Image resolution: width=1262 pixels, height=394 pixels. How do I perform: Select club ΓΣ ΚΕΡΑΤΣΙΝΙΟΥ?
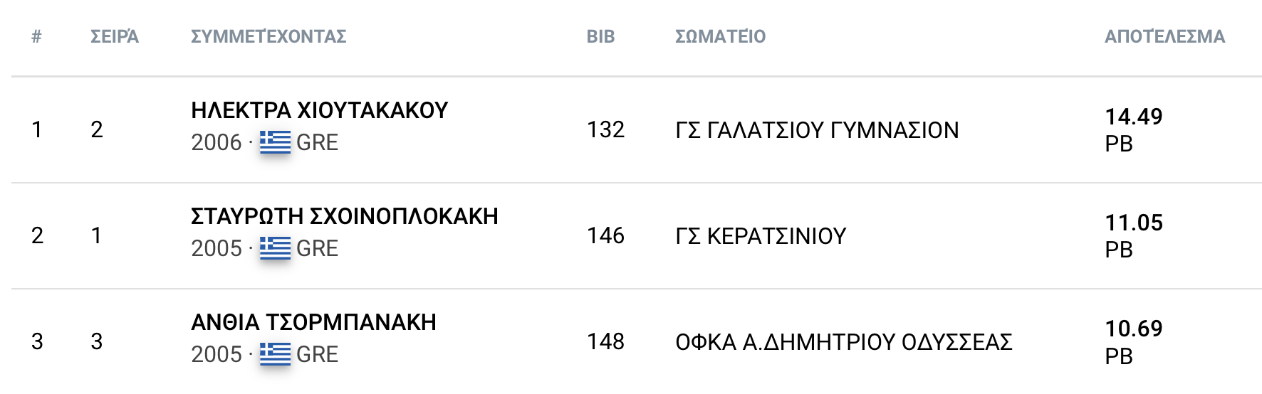tap(761, 236)
